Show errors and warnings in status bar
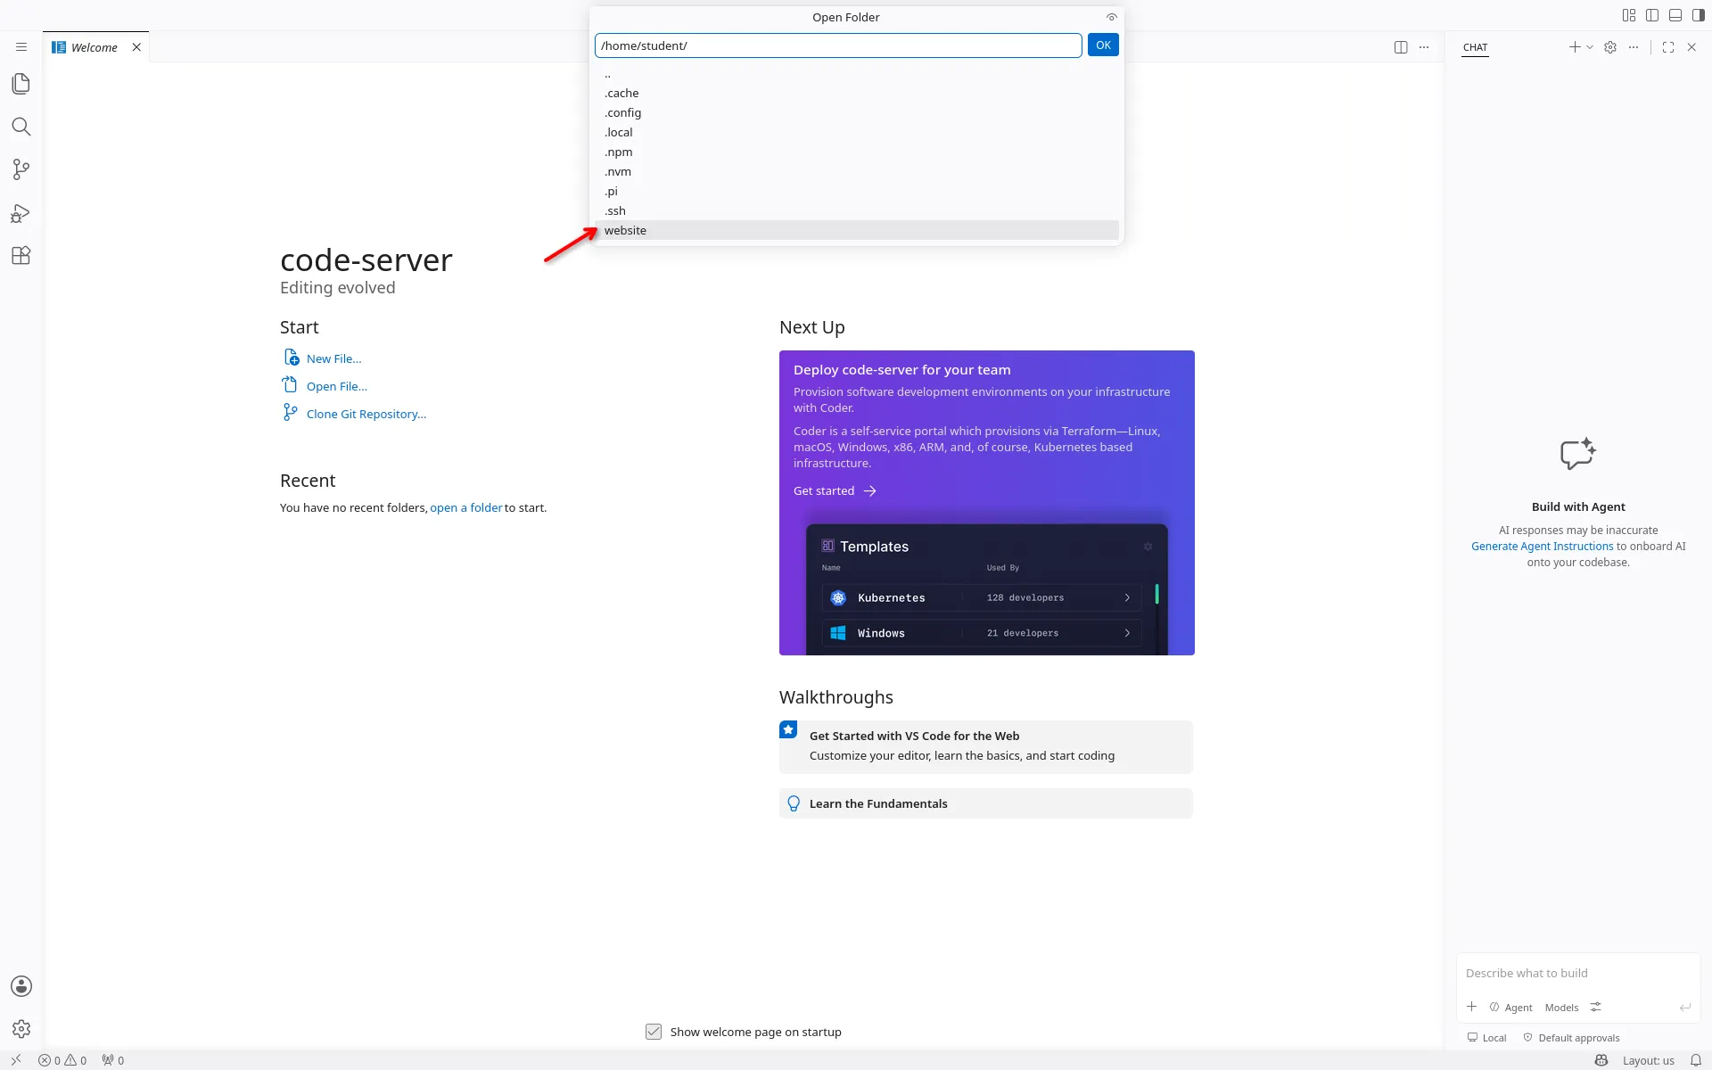Viewport: 1712px width, 1070px height. [62, 1060]
